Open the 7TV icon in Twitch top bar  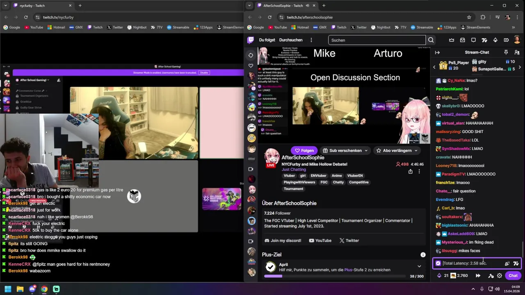tap(484, 40)
